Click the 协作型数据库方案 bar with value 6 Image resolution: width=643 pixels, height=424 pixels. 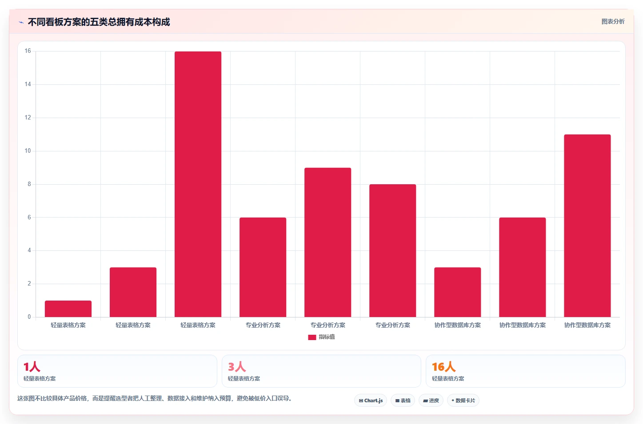(522, 267)
